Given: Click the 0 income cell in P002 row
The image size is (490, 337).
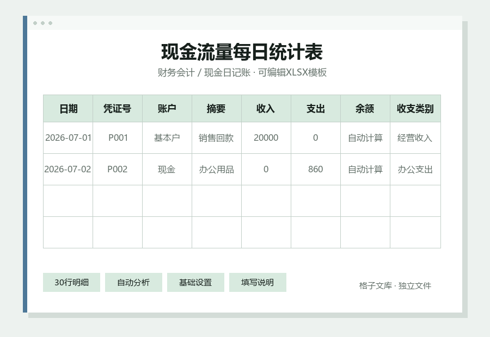Looking at the screenshot, I should click(x=266, y=170).
